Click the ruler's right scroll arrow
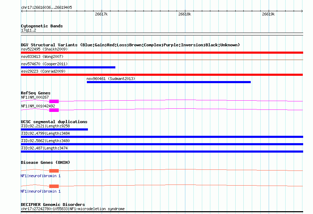This screenshot has width=313, height=214. pos(302,11)
